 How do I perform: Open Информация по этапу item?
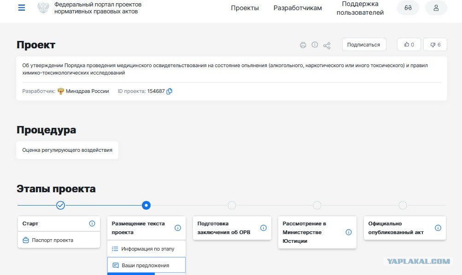146,249
